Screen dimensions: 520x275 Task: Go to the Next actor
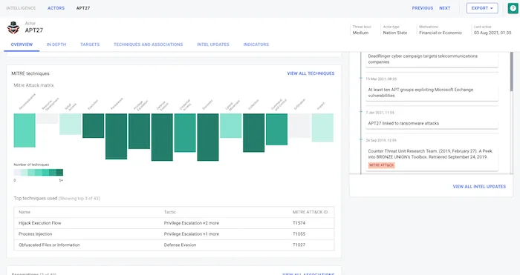(444, 8)
